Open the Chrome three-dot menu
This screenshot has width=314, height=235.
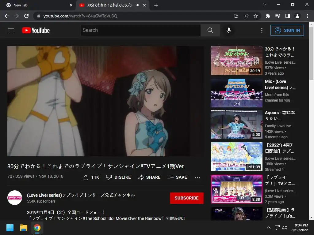[307, 16]
